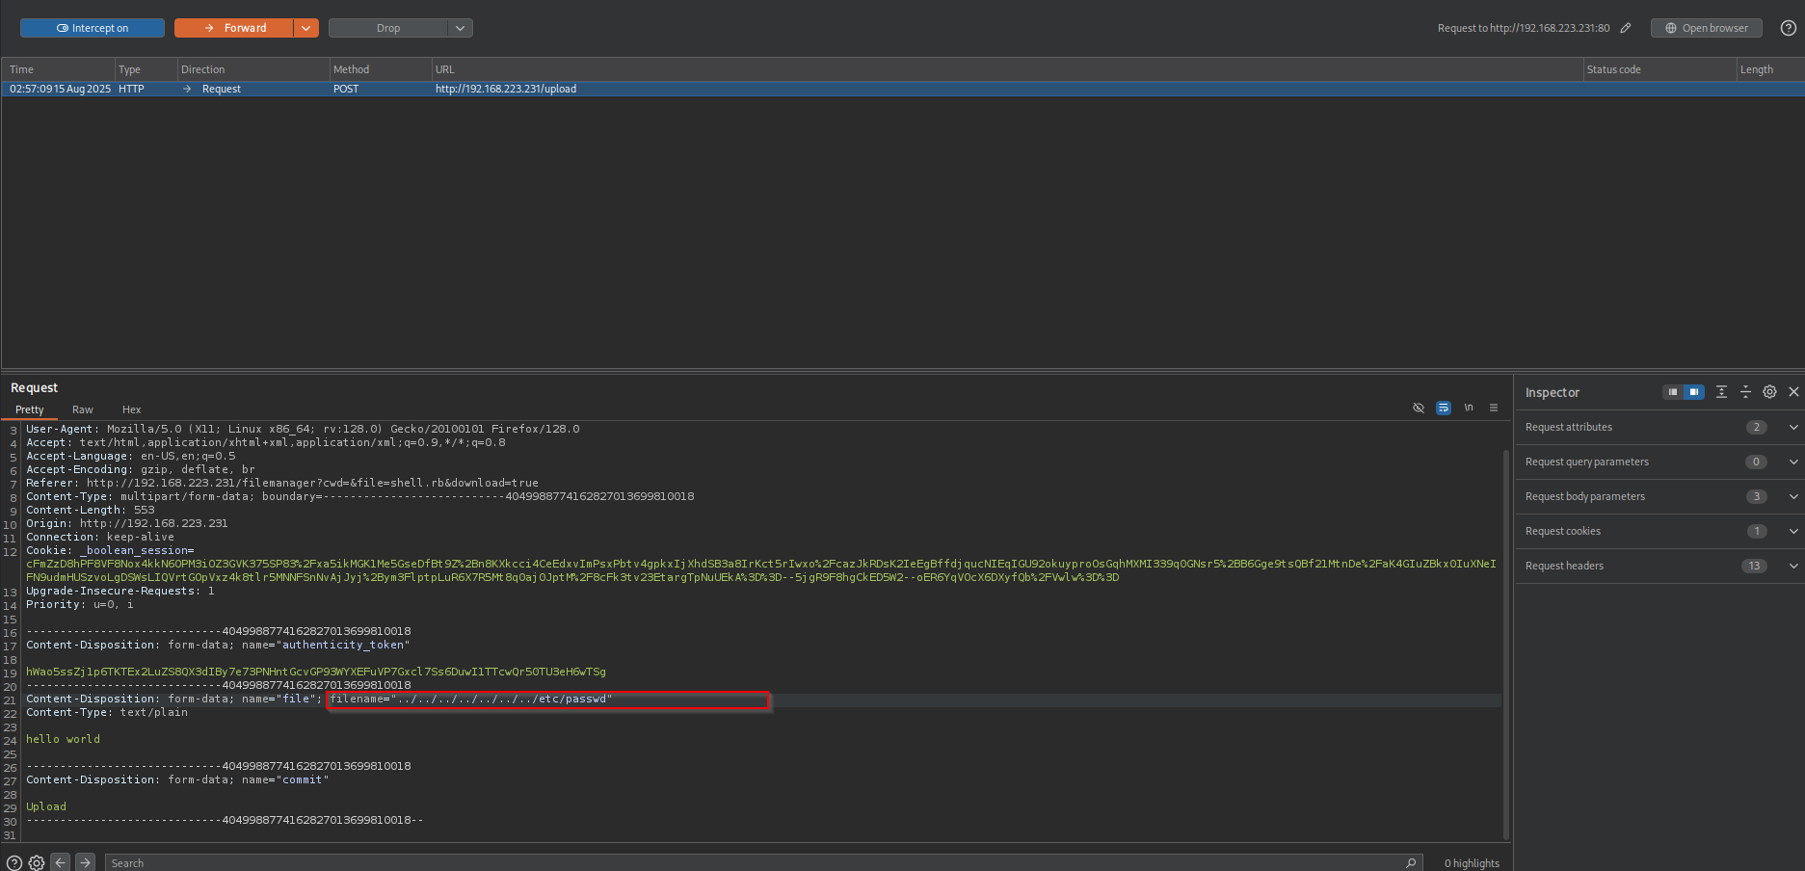Screen dimensions: 1805x871
Task: Open the Drop button dropdown arrow
Action: [461, 28]
